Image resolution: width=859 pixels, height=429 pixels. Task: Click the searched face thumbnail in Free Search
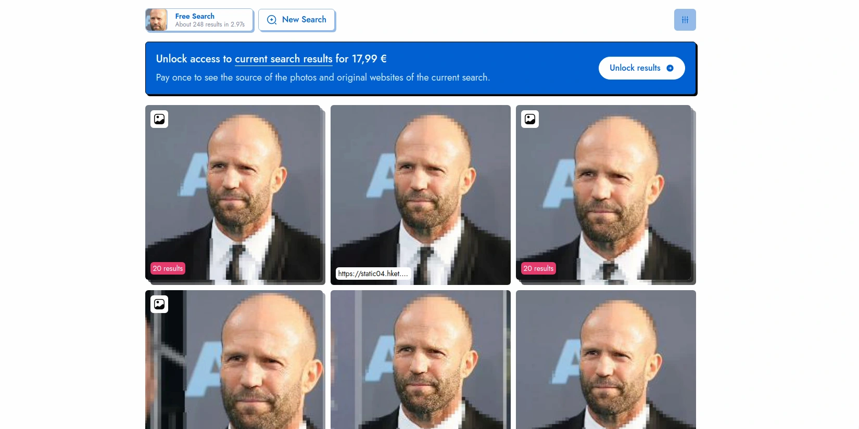coord(157,20)
